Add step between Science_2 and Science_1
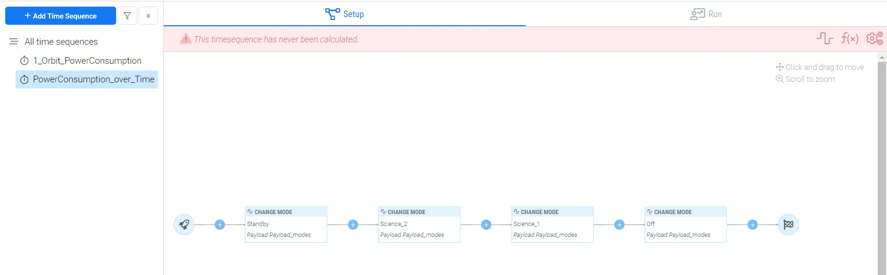Image resolution: width=887 pixels, height=275 pixels. click(486, 225)
